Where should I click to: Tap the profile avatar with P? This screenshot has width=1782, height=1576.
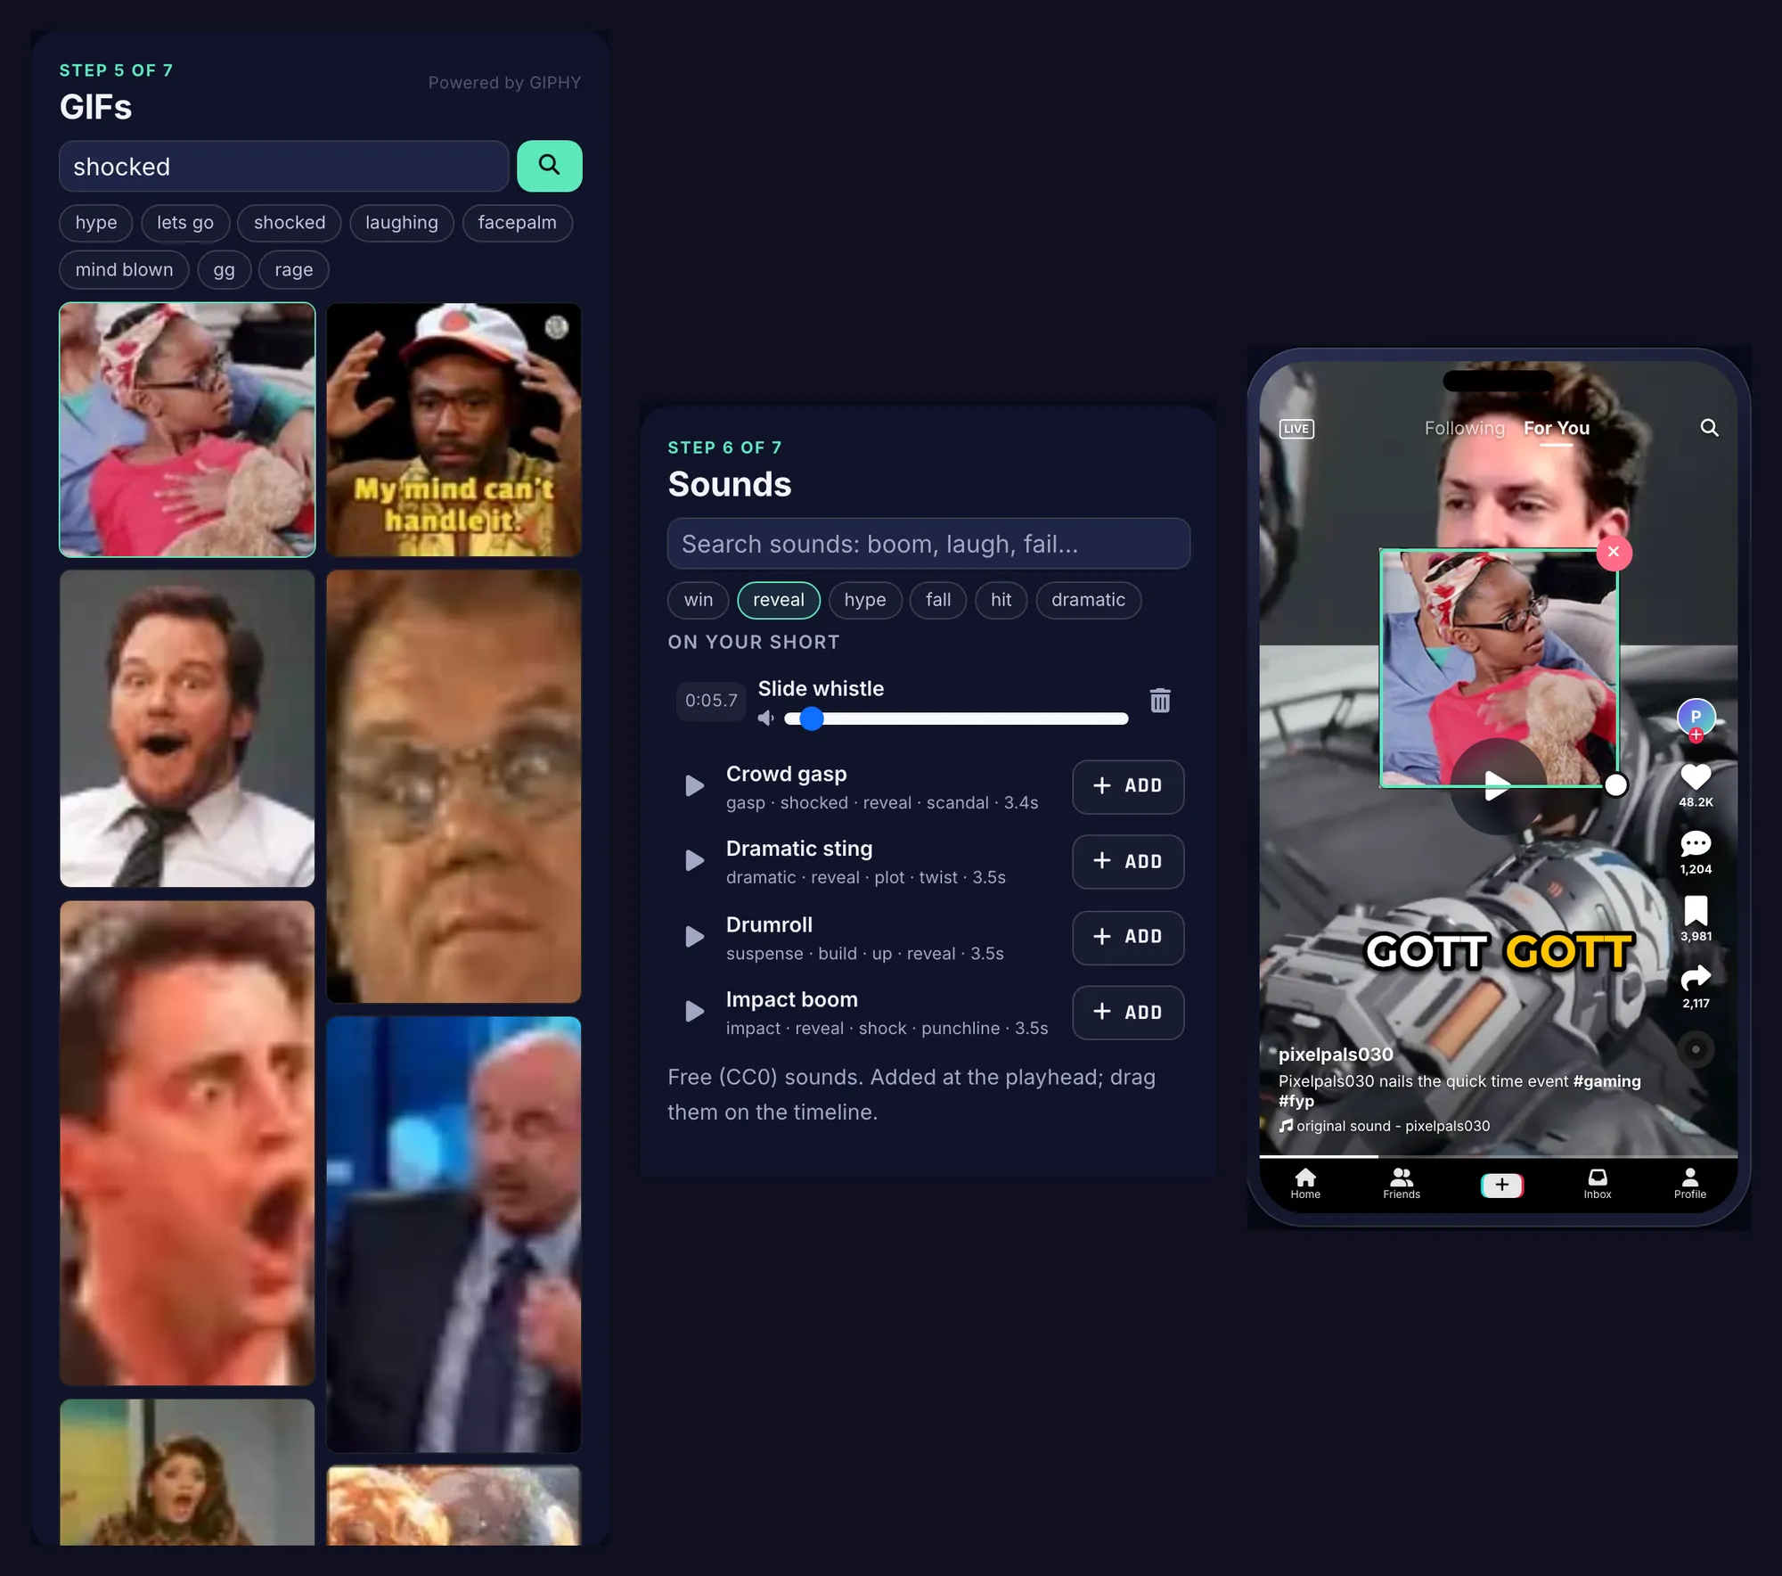1696,717
